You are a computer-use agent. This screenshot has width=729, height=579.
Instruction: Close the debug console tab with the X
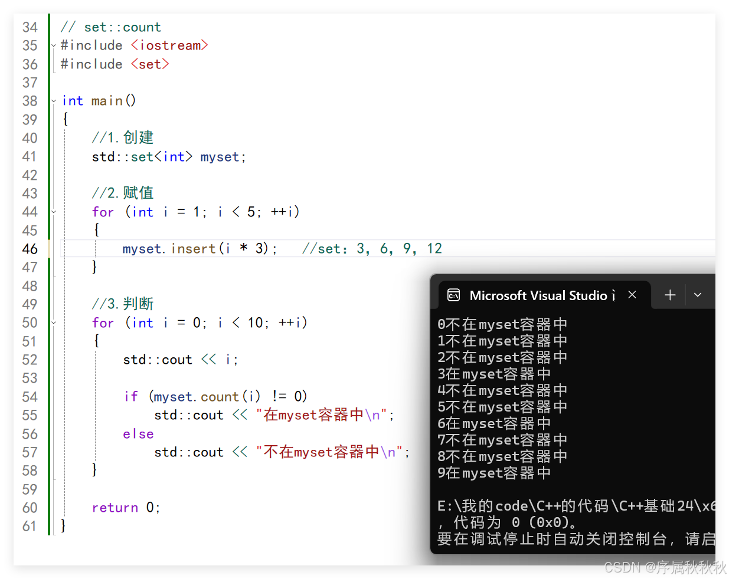pyautogui.click(x=632, y=295)
